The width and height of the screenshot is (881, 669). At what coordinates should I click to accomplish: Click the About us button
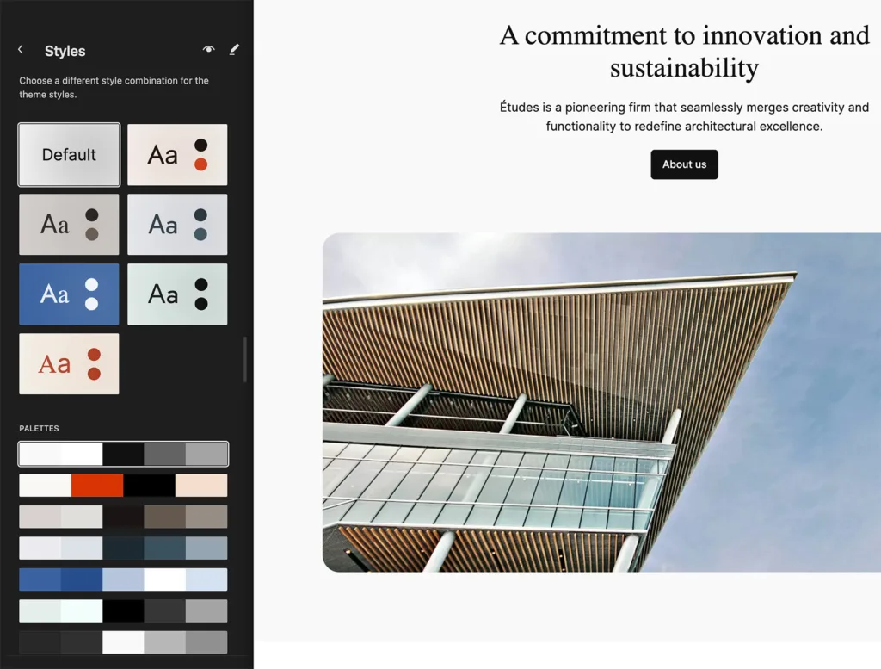pos(684,164)
